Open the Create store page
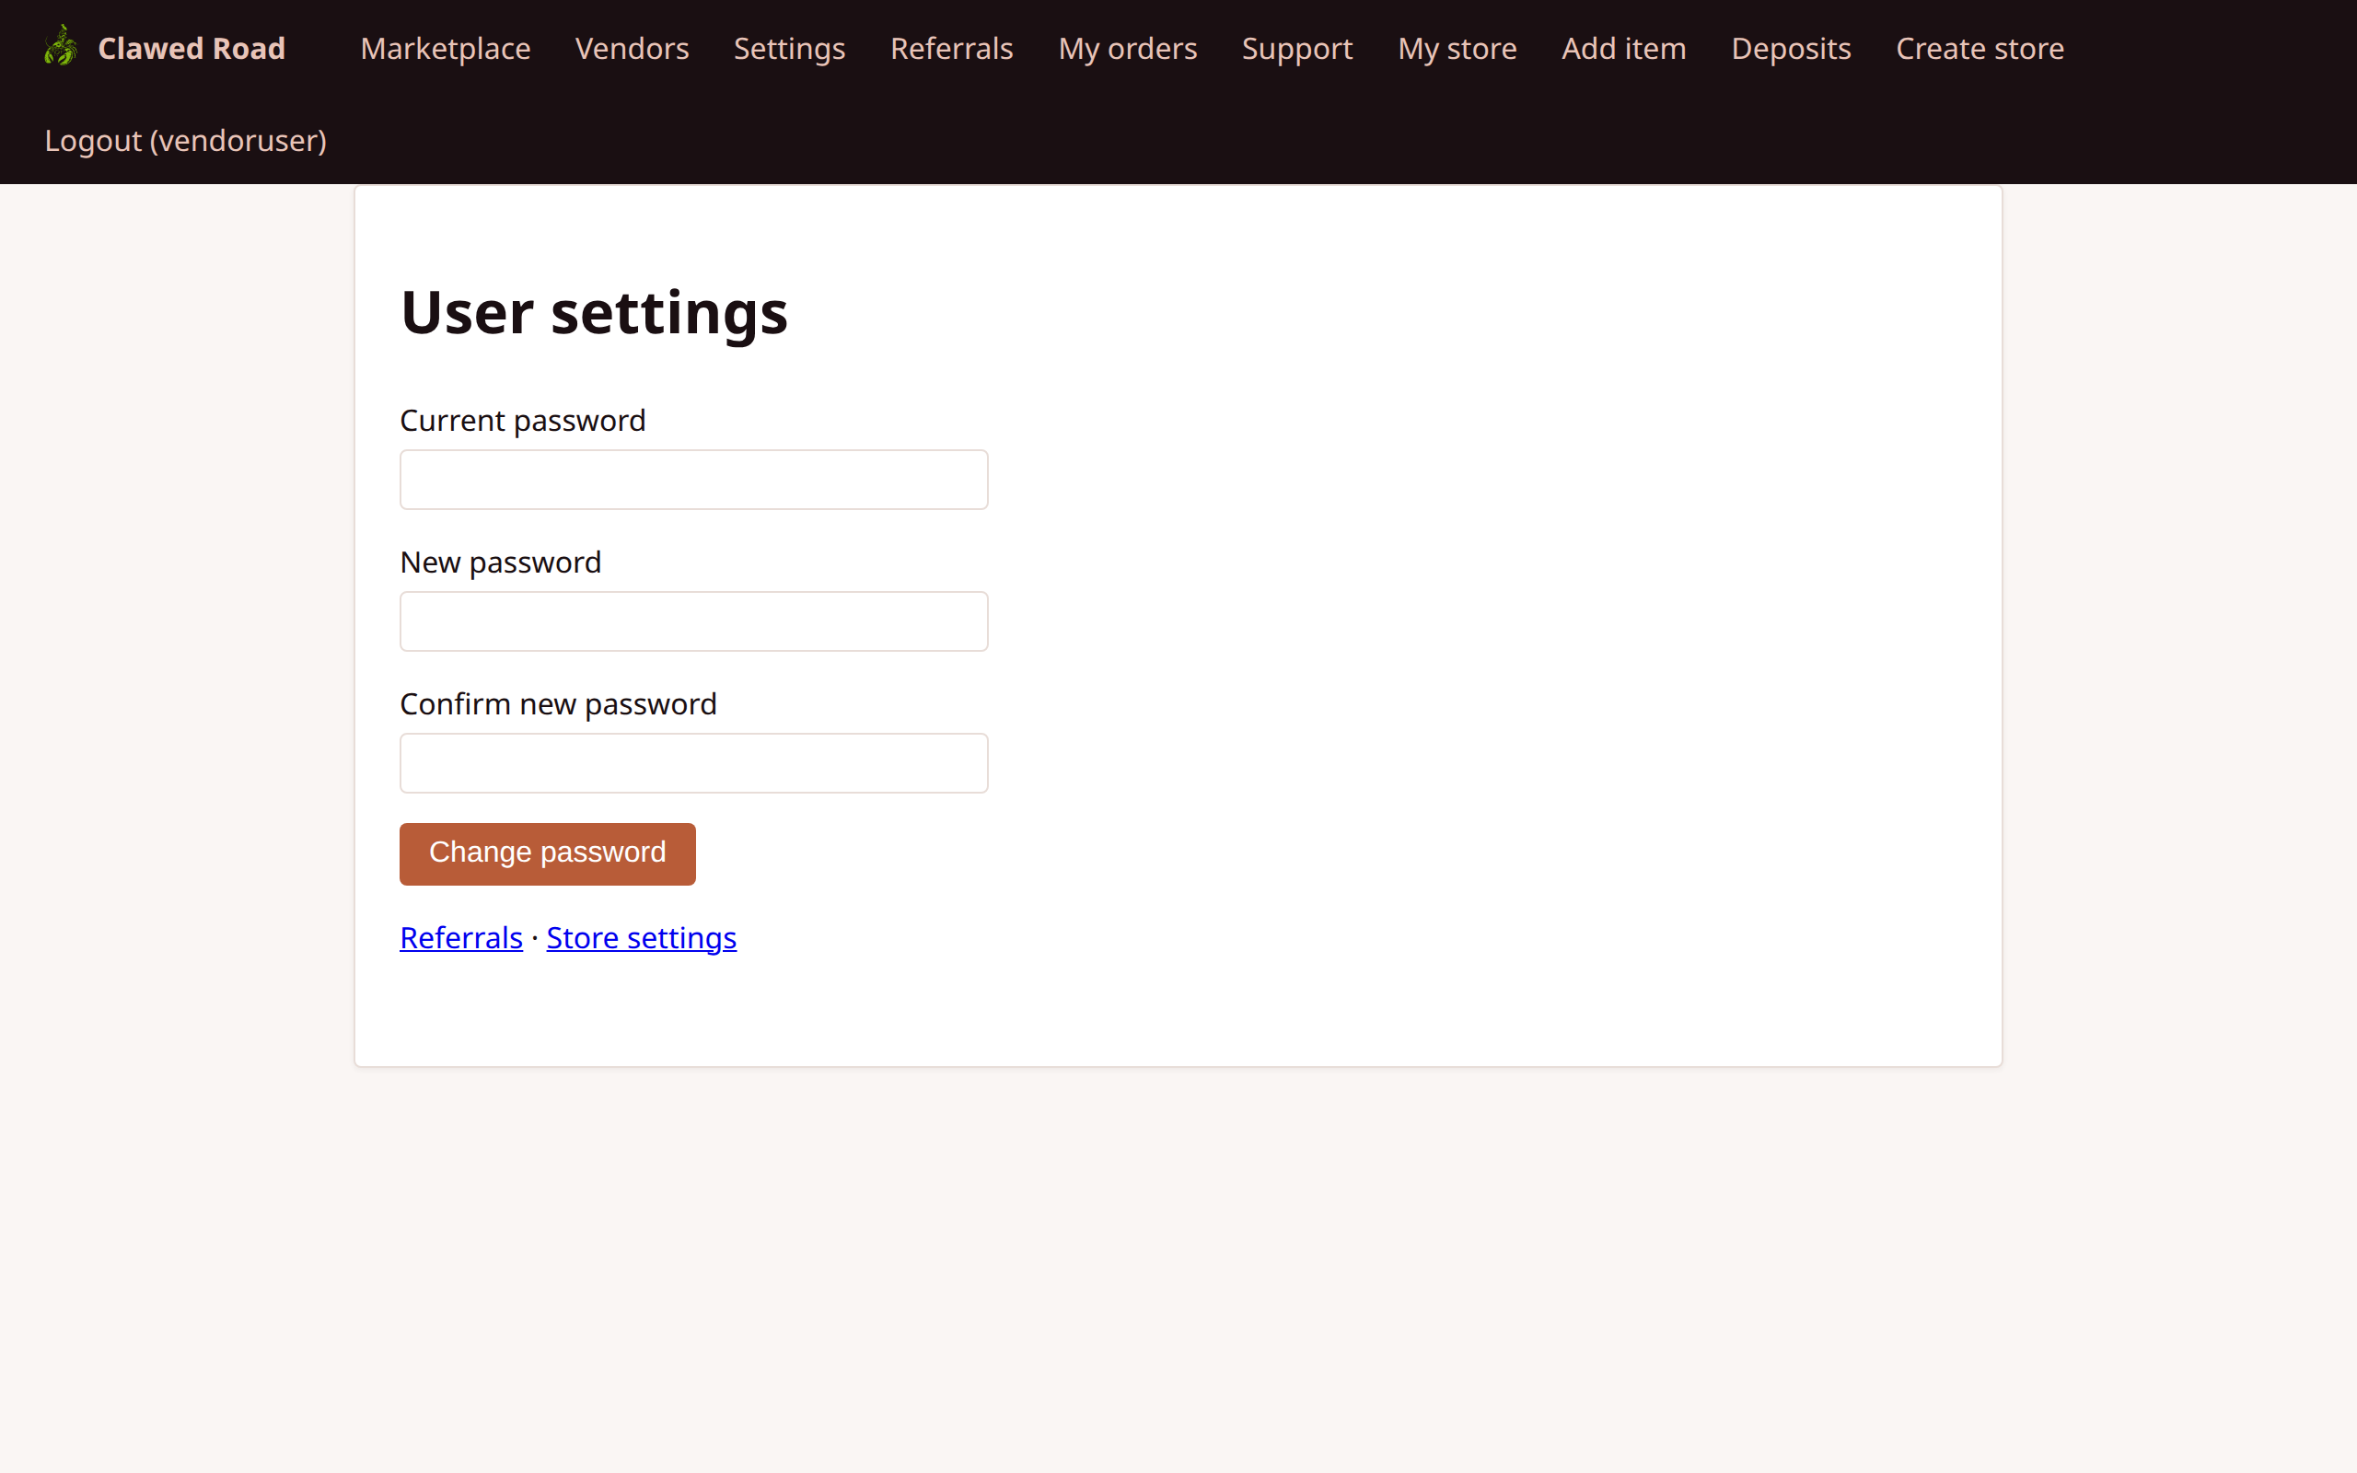The width and height of the screenshot is (2357, 1473). [1980, 48]
